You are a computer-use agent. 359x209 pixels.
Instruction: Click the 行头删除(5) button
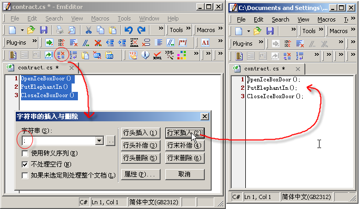pos(141,158)
